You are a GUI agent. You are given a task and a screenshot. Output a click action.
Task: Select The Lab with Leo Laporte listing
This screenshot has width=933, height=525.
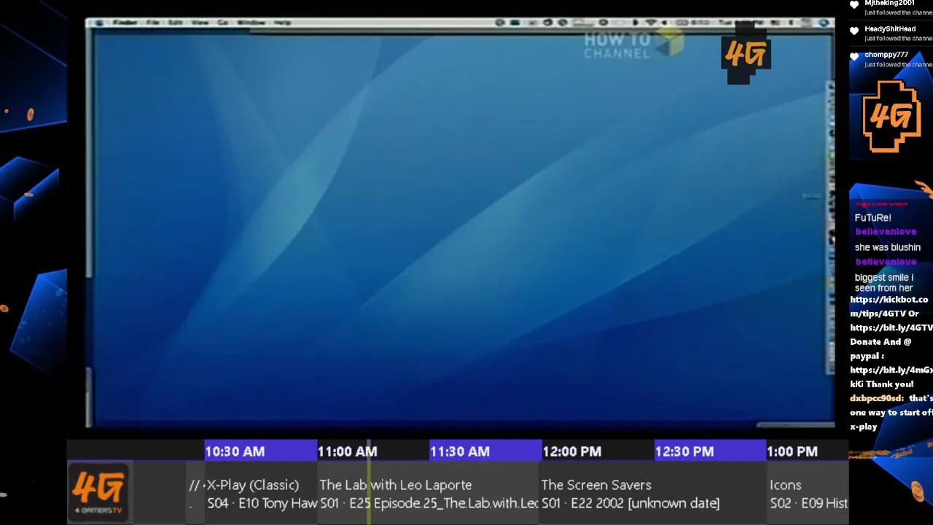tap(429, 494)
